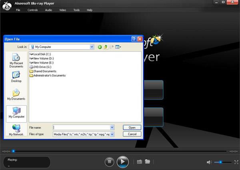The image size is (240, 170).
Task: Minimize the Blu-ray Player window
Action: pyautogui.click(x=216, y=2)
